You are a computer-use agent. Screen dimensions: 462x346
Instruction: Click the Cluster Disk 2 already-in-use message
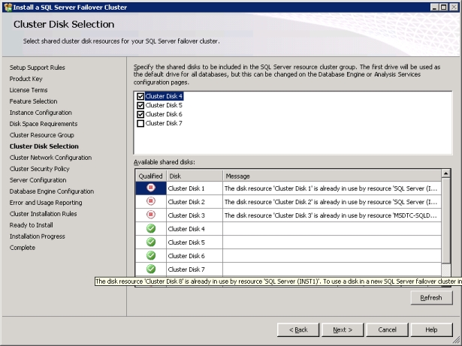332,202
